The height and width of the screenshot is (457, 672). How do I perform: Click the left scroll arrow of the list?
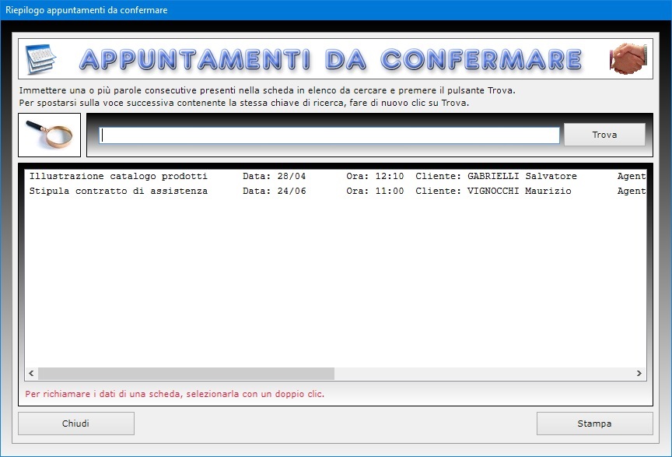point(31,374)
